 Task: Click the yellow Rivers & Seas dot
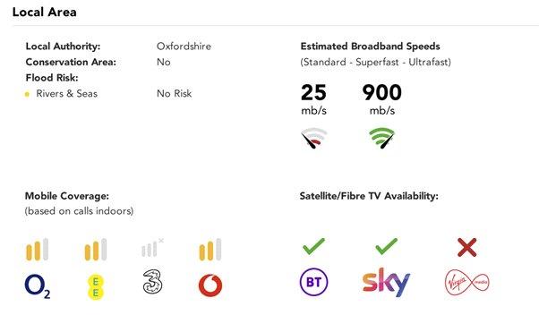[x=27, y=94]
